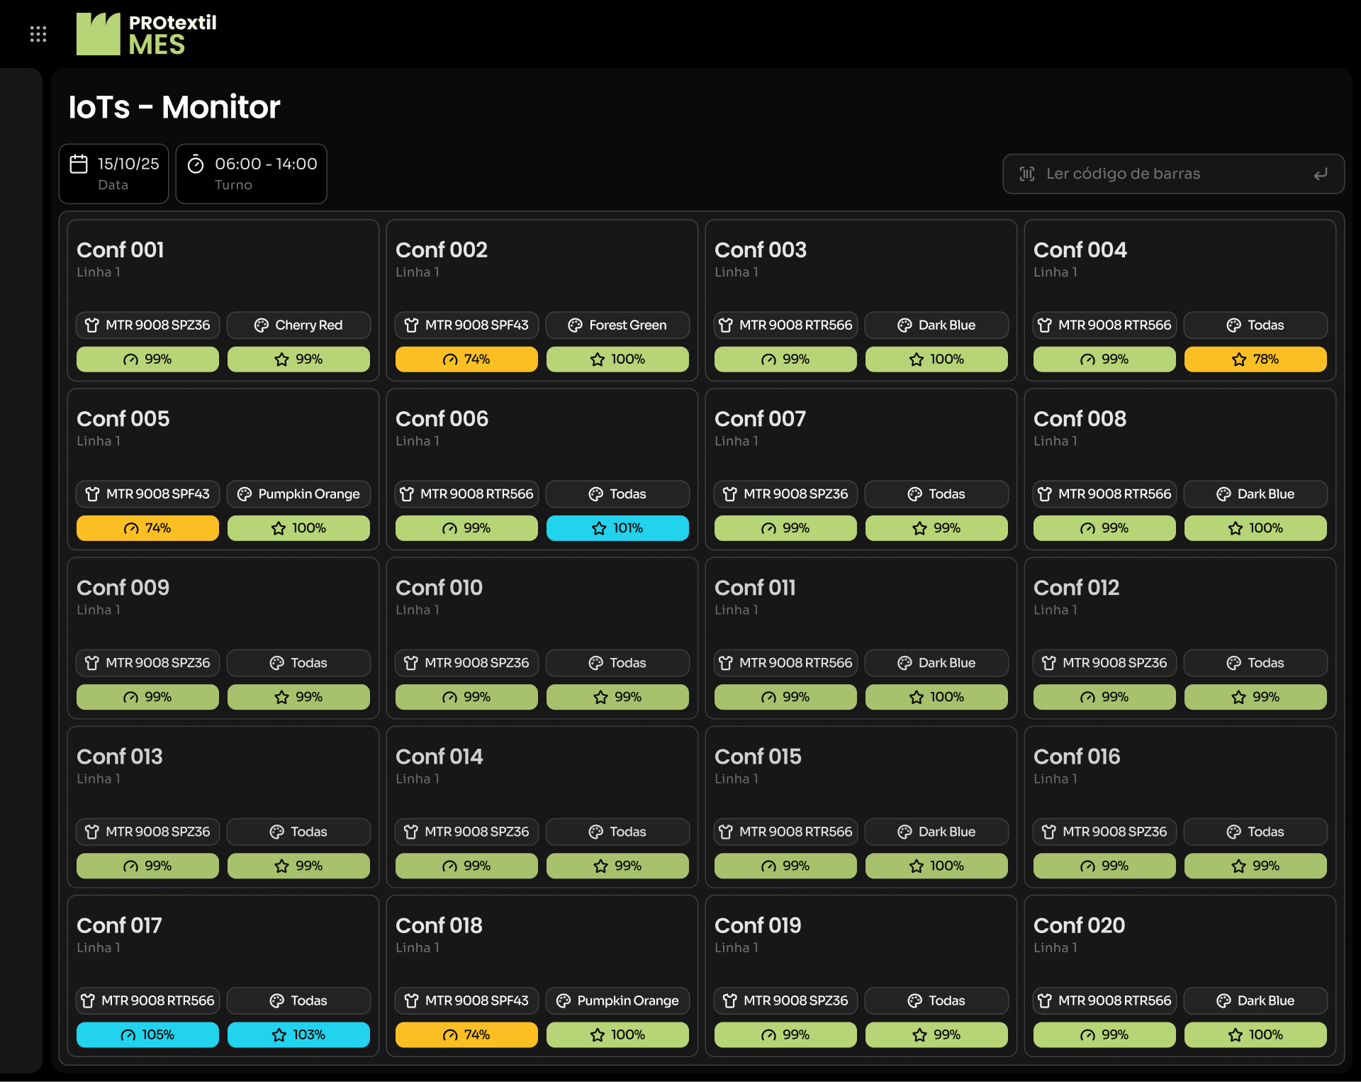Click star icon on Conf 004's 78% badge
Viewport: 1361px width, 1082px height.
pyautogui.click(x=1238, y=359)
